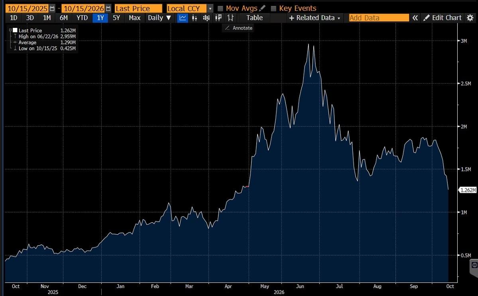
Task: Select the 1Y time range
Action: [100, 18]
